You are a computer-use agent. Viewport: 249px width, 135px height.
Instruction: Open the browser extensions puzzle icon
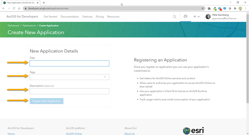(x=235, y=8)
